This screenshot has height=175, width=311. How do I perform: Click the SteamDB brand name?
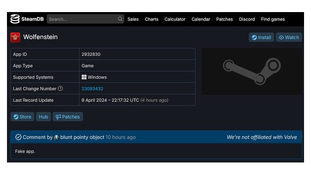(32, 19)
